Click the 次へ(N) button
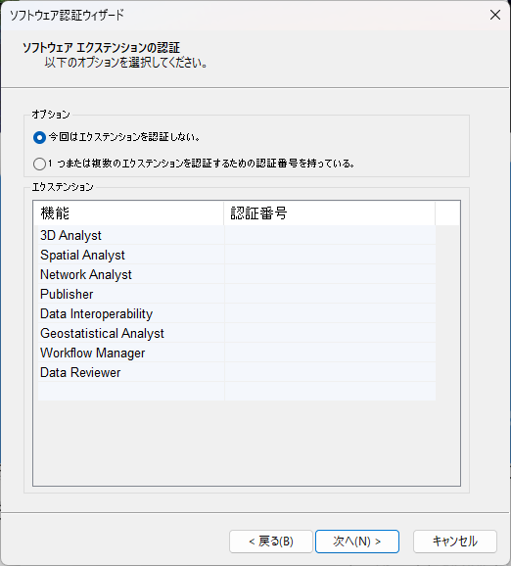Screen dimensions: 511x566 [357, 542]
